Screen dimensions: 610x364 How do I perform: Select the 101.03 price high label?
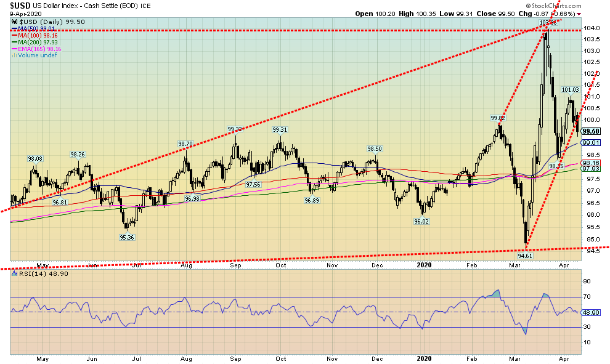tap(571, 90)
